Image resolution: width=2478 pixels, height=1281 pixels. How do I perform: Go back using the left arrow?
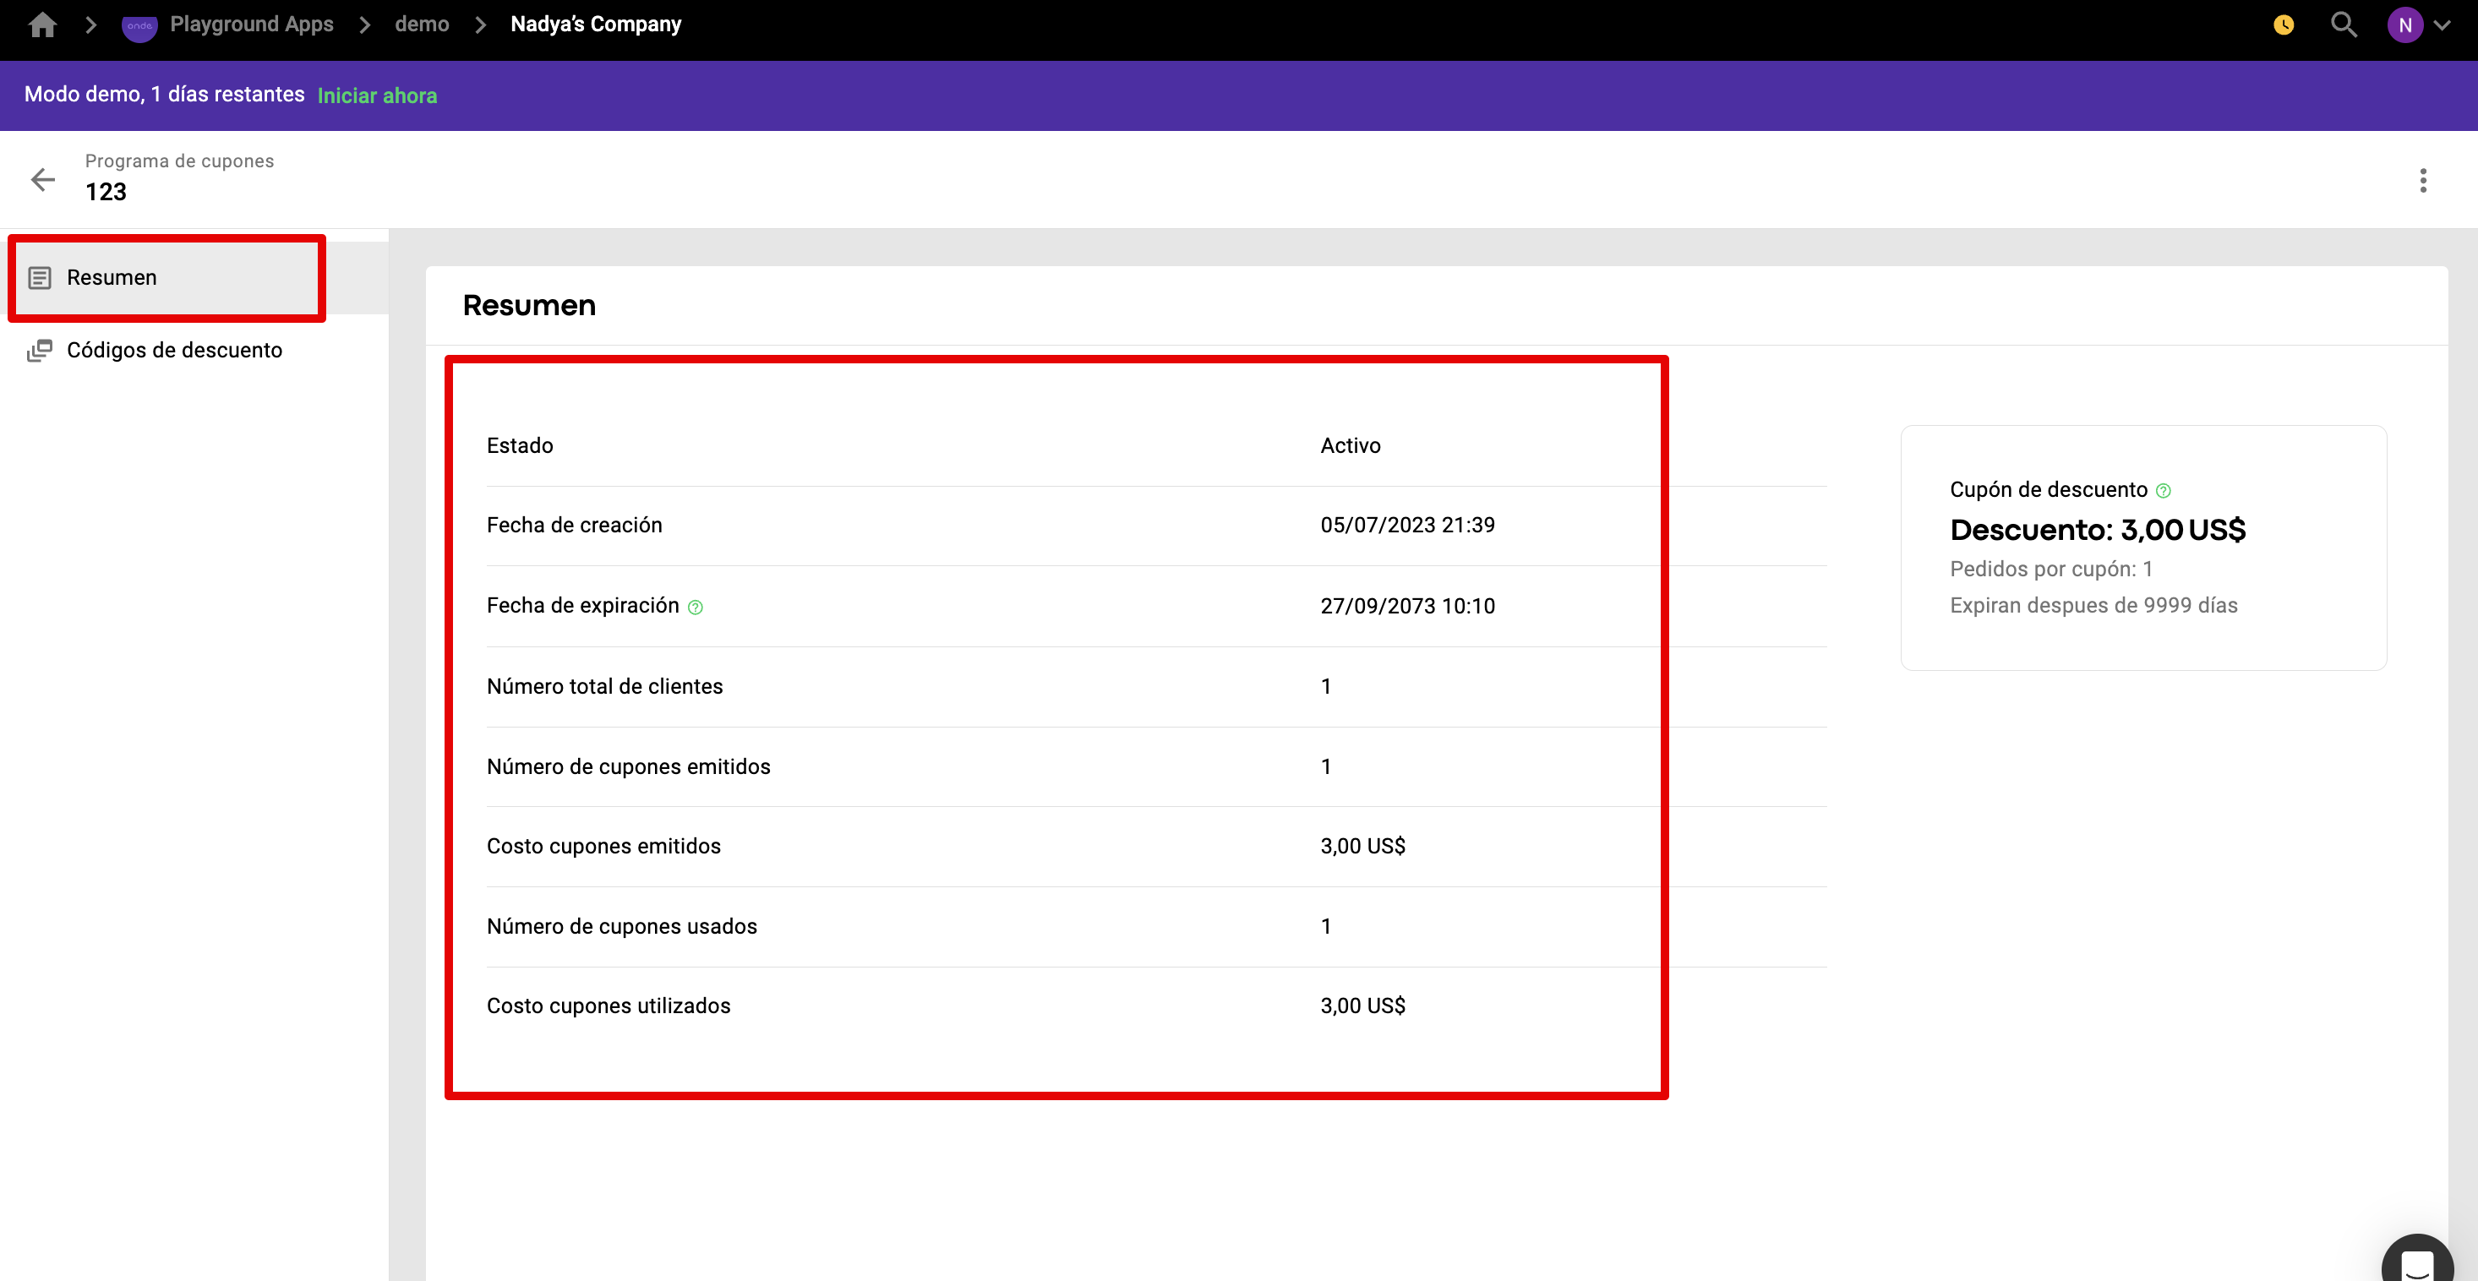(43, 179)
